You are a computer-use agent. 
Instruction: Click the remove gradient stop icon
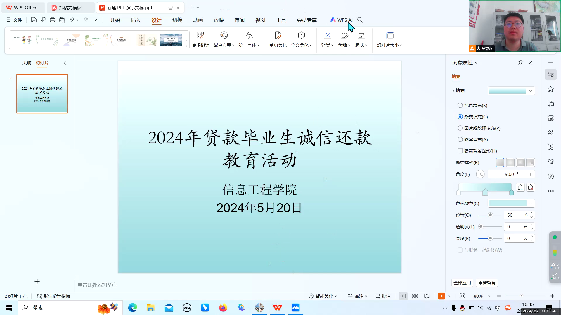[x=531, y=187]
